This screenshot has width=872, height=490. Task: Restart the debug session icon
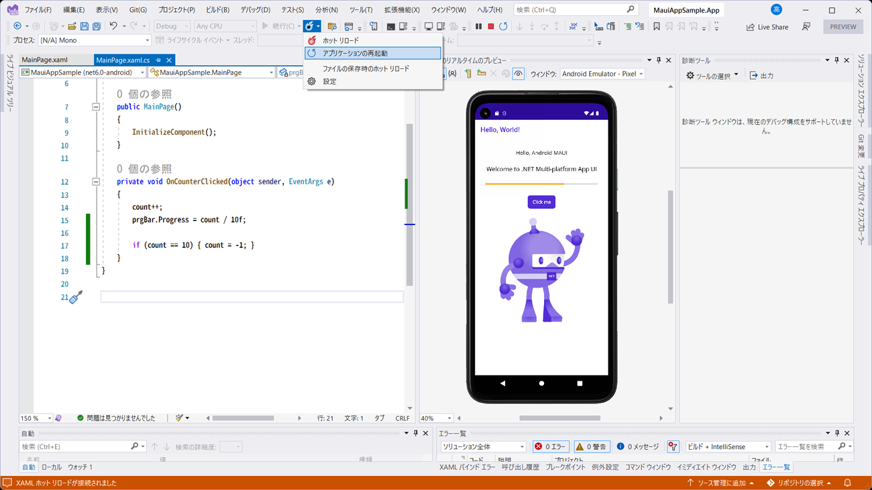click(503, 26)
